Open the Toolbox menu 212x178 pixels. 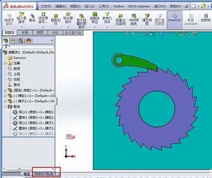[118, 6]
